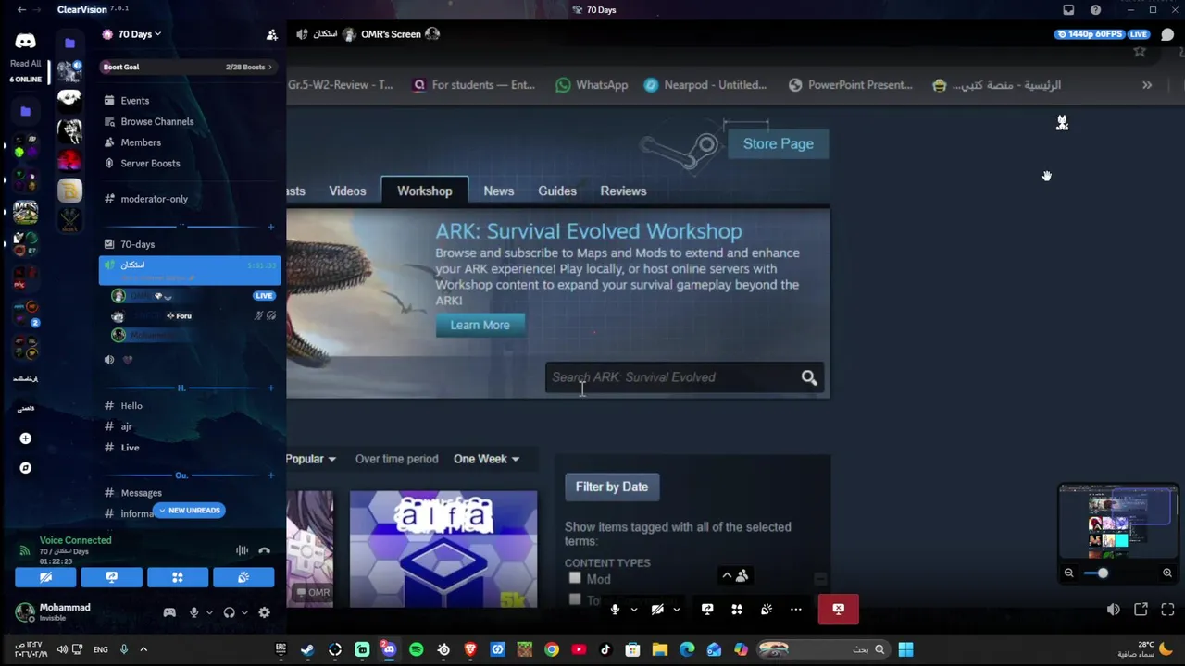Image resolution: width=1185 pixels, height=666 pixels.
Task: Open soundboard icon in stream control bar
Action: (767, 610)
